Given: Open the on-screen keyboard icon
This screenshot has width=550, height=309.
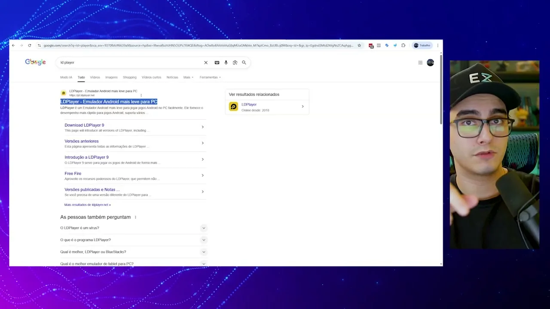Looking at the screenshot, I should click(x=217, y=63).
